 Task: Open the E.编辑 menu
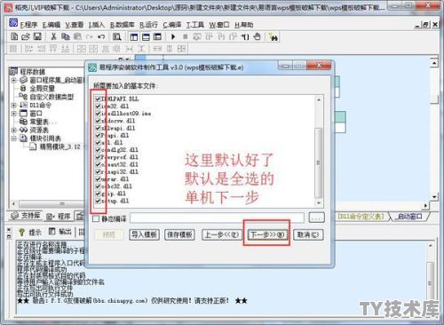pos(51,25)
